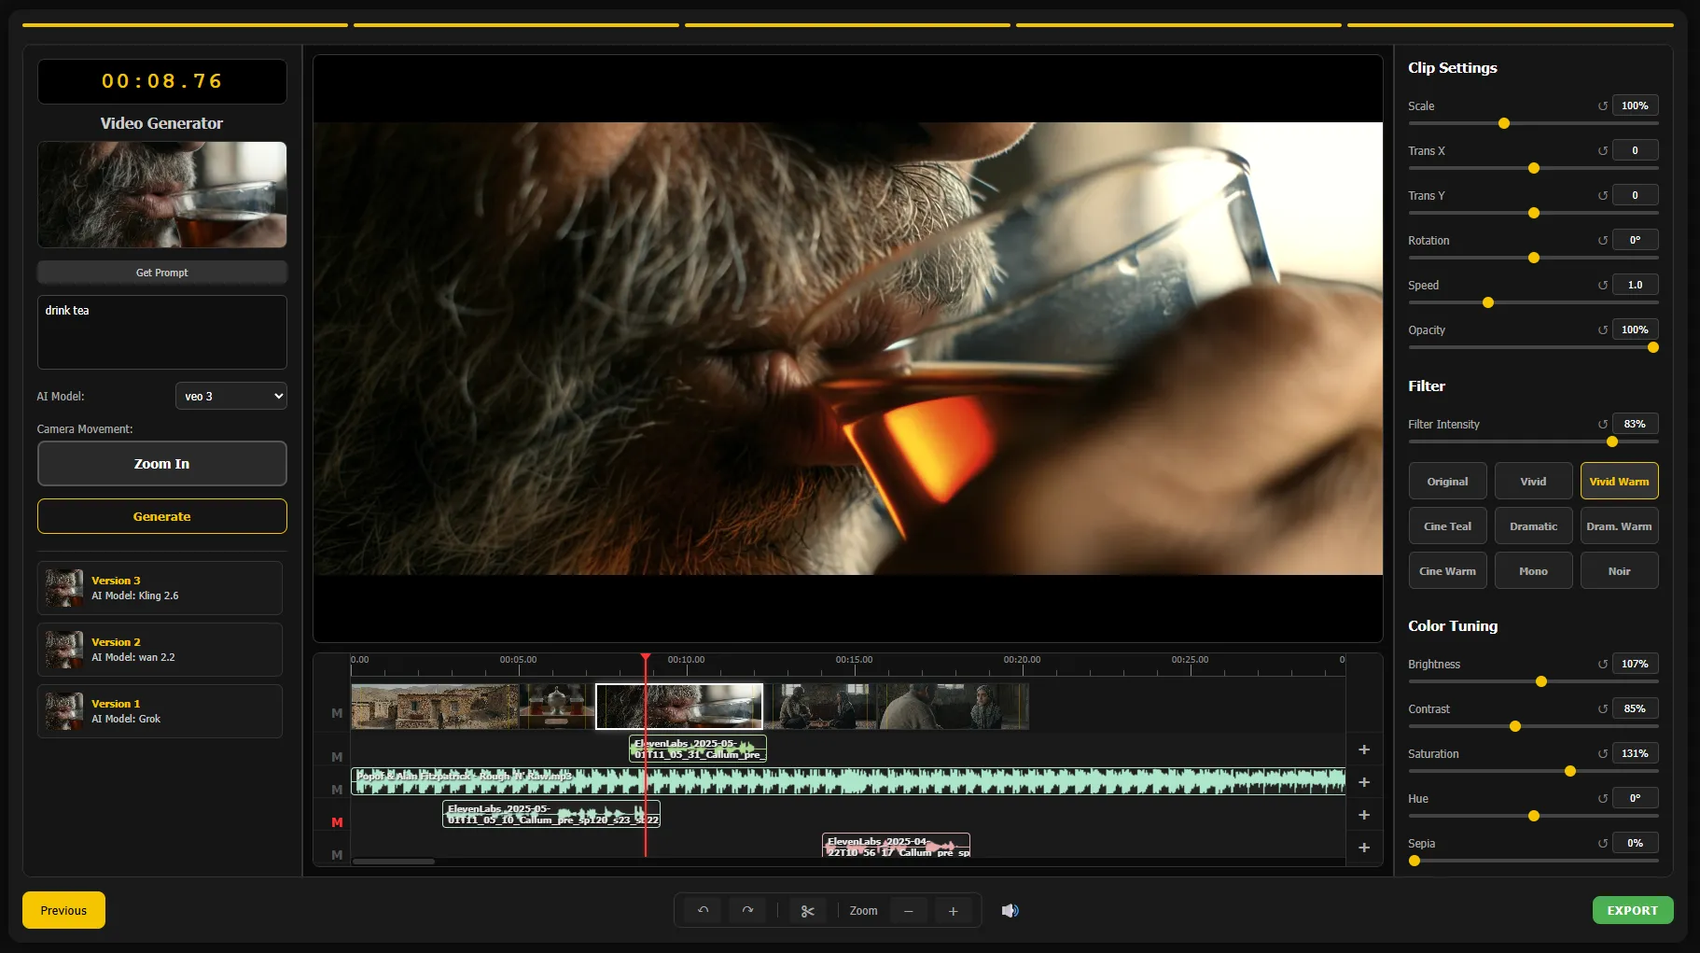Image resolution: width=1700 pixels, height=953 pixels.
Task: Click the plus button beside the Popof music track
Action: 1363,782
